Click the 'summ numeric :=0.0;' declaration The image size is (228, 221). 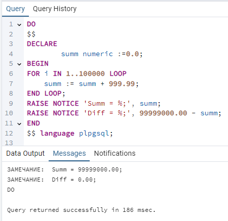102,54
